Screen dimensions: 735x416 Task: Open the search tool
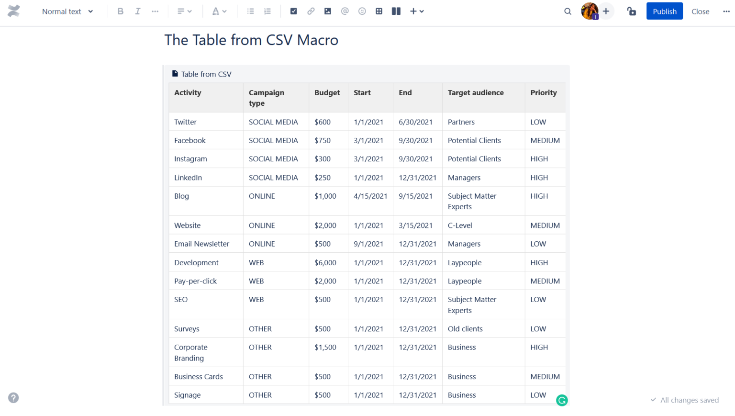568,11
